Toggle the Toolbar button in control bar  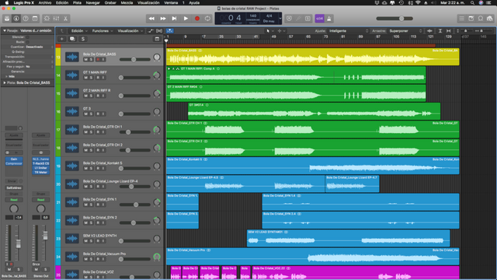(35, 19)
